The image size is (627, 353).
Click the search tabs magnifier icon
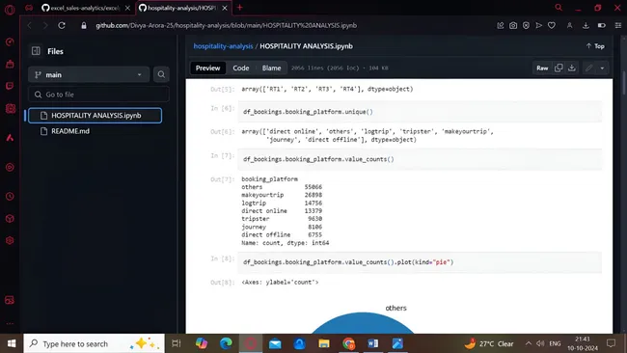tap(559, 7)
